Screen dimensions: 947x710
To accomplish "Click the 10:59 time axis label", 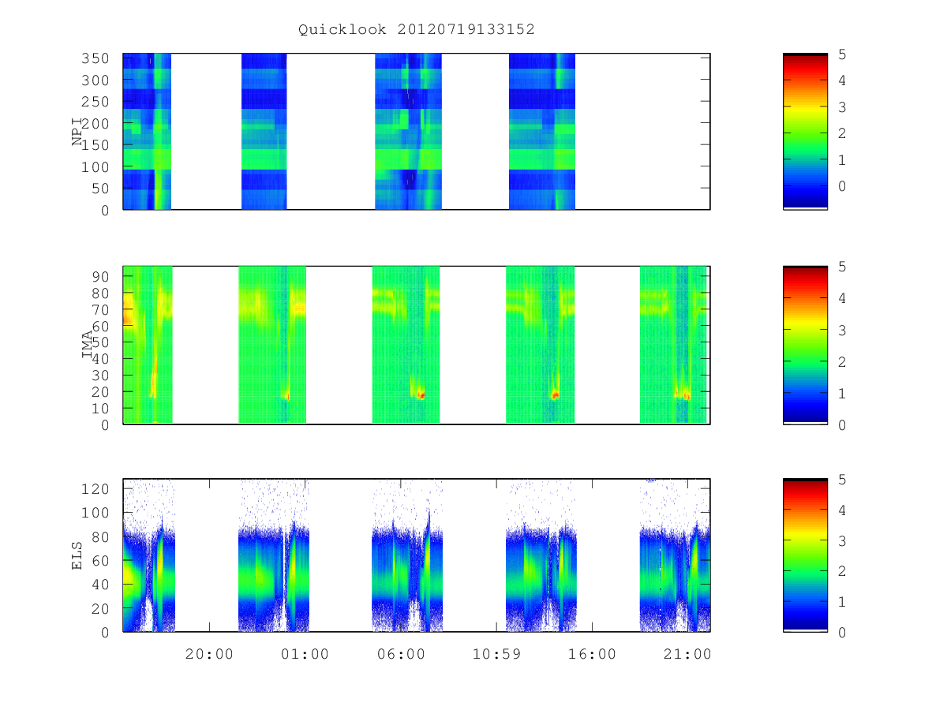I will click(496, 654).
